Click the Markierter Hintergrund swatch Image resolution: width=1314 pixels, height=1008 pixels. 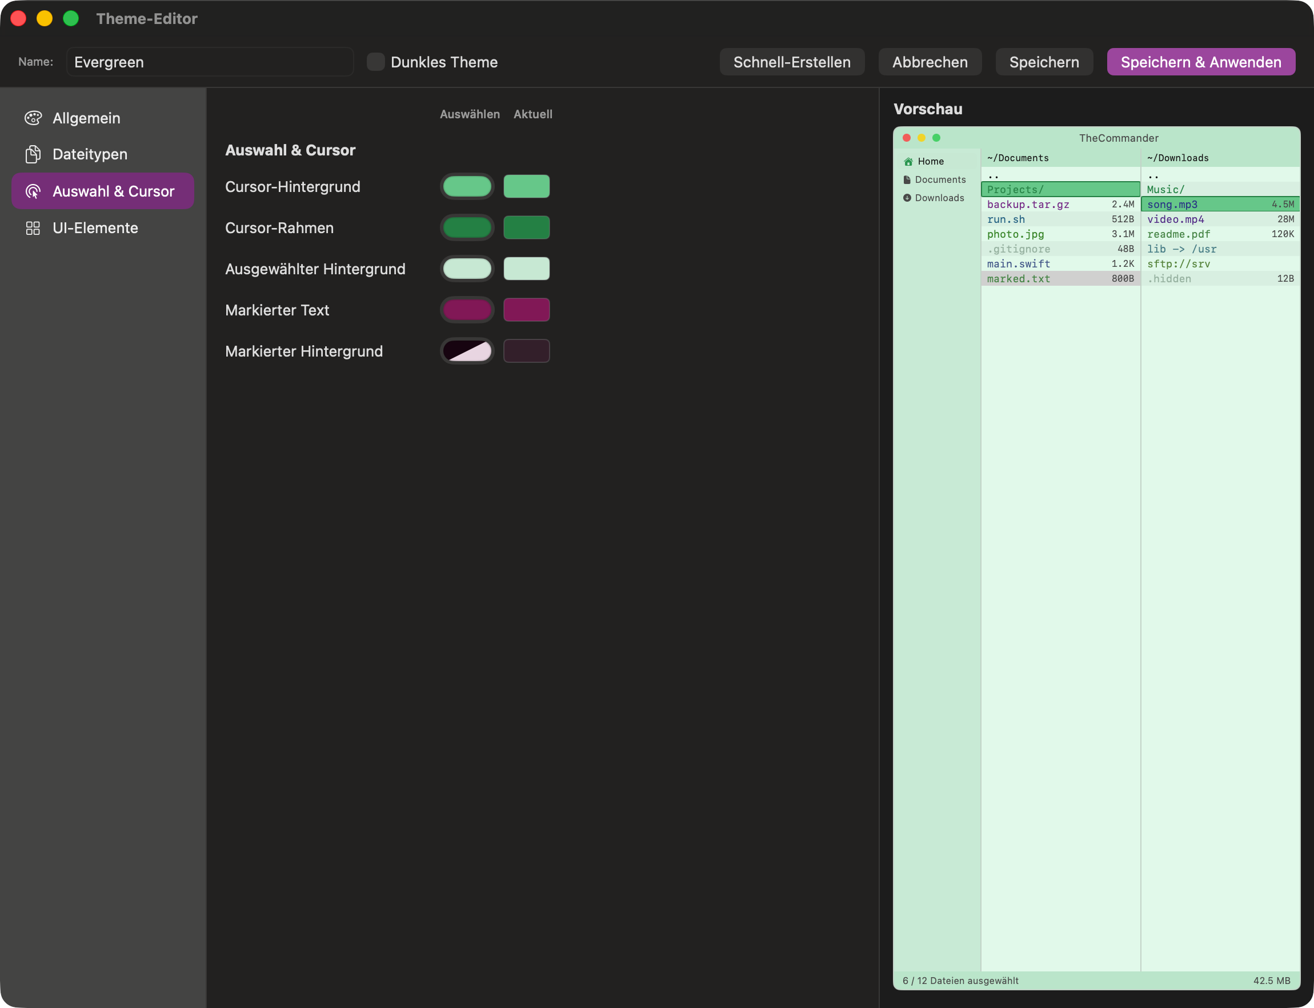pos(467,351)
